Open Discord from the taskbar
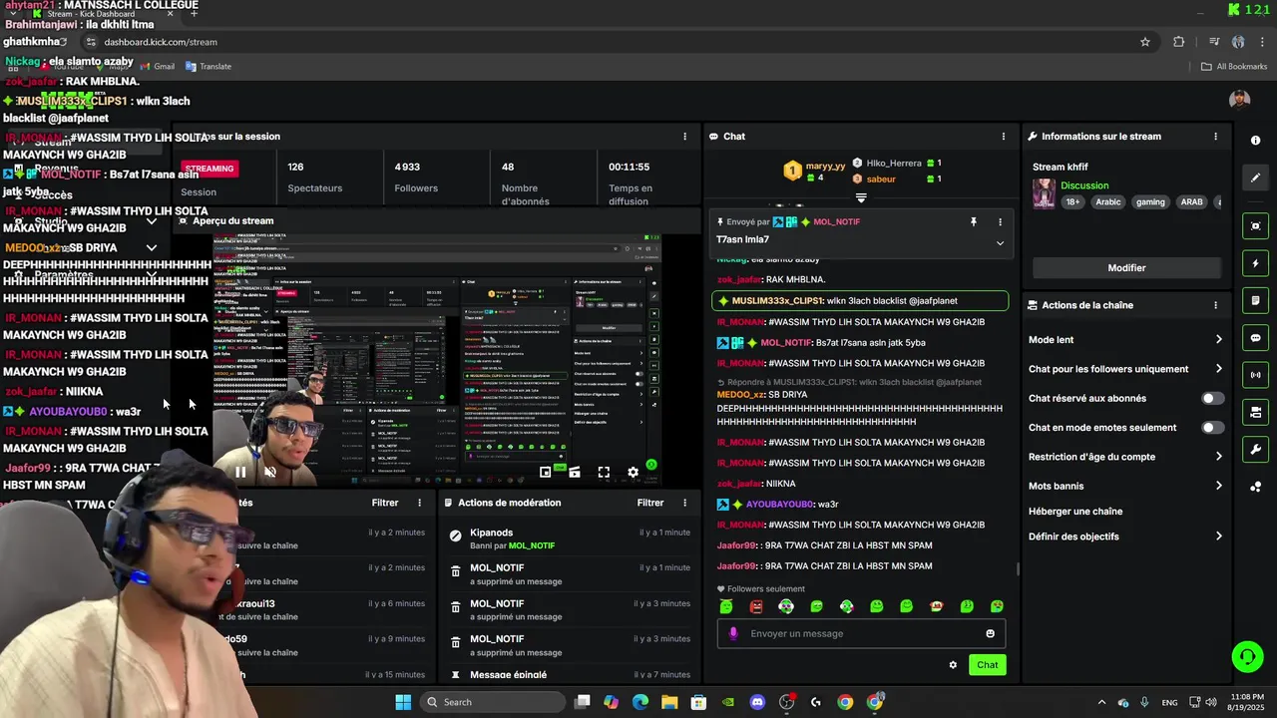Image resolution: width=1277 pixels, height=718 pixels. 757,702
